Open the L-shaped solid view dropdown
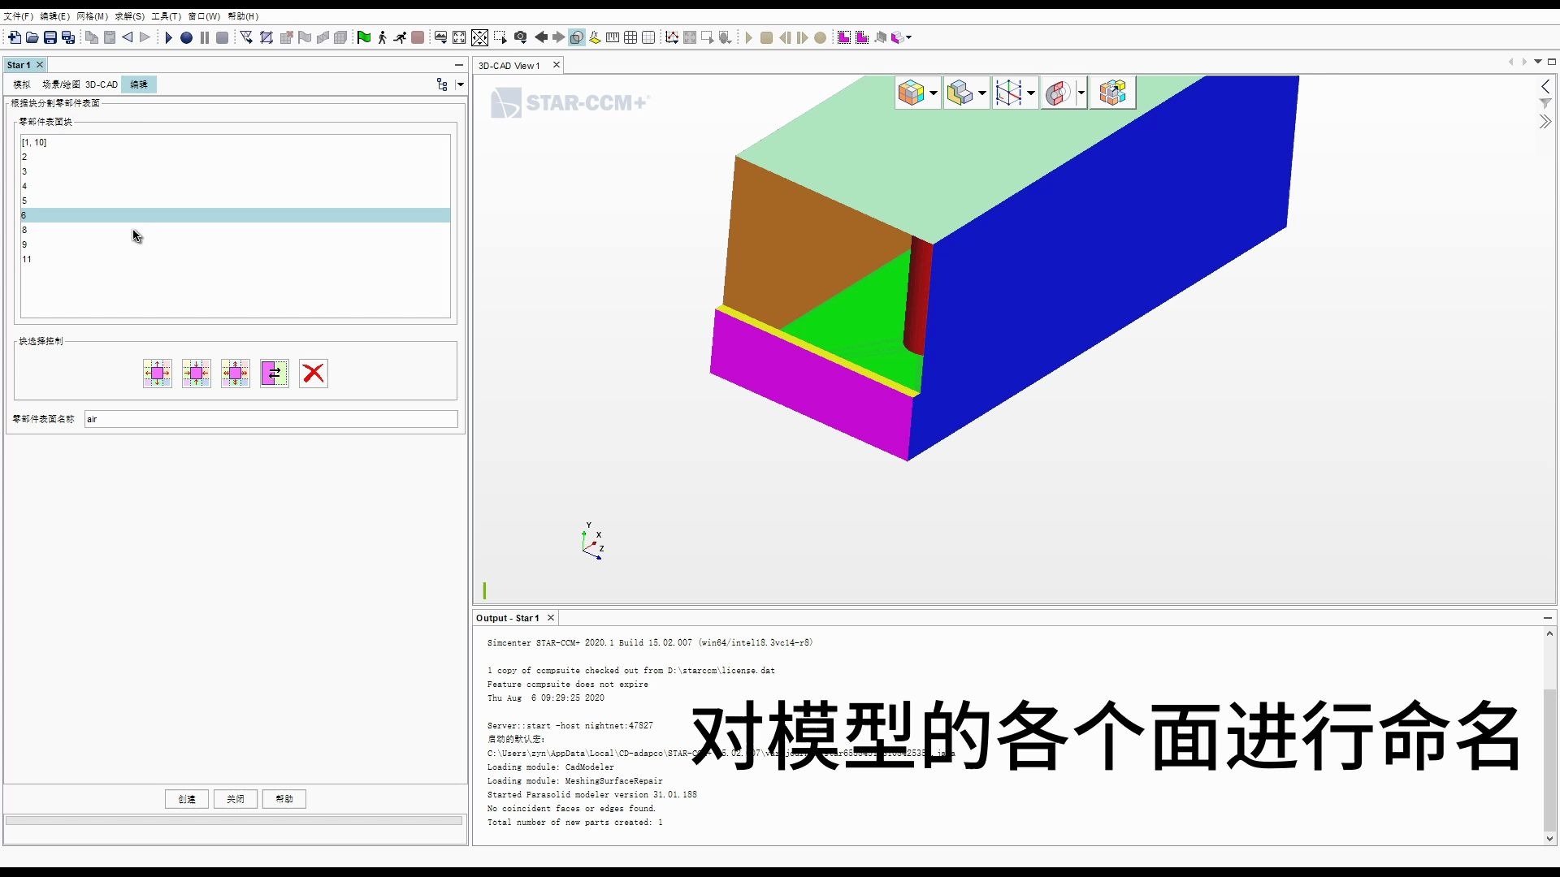Image resolution: width=1560 pixels, height=877 pixels. [982, 93]
